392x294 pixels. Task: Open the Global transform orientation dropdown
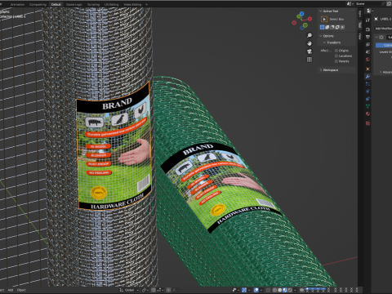coord(129,290)
